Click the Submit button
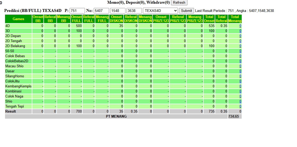Screen dimensions: 297x147 [x=186, y=11]
